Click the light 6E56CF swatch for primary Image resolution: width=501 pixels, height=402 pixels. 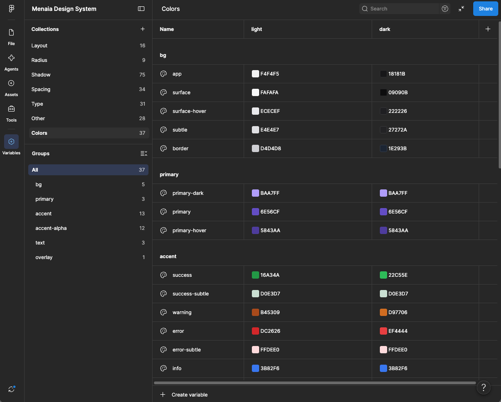[x=256, y=212]
